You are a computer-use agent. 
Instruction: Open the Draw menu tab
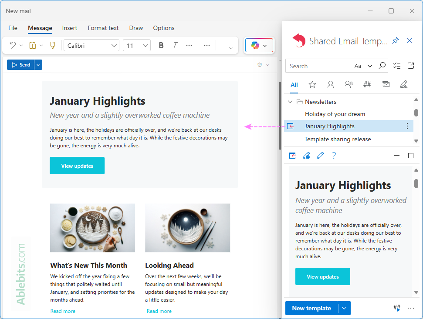coord(135,28)
